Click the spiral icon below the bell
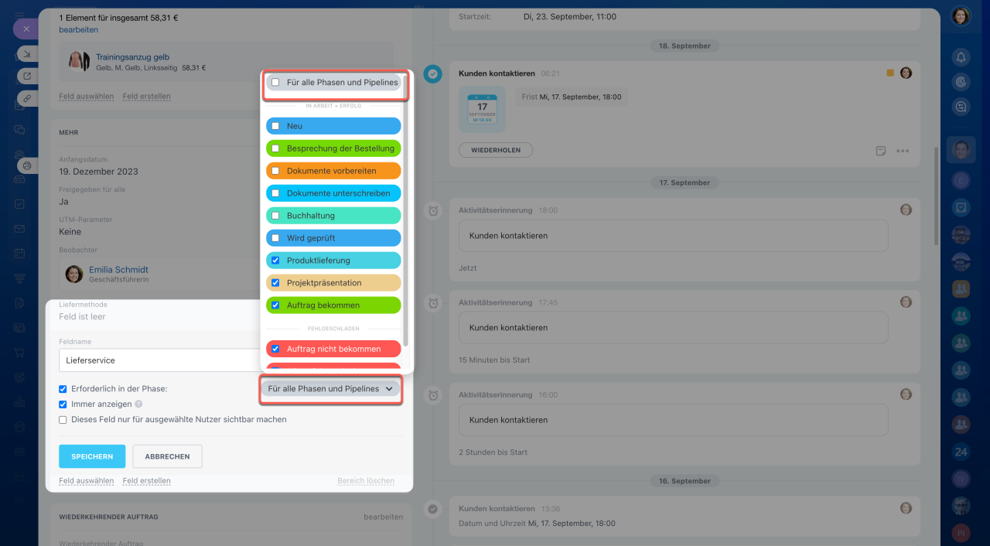The width and height of the screenshot is (990, 546). pyautogui.click(x=961, y=81)
